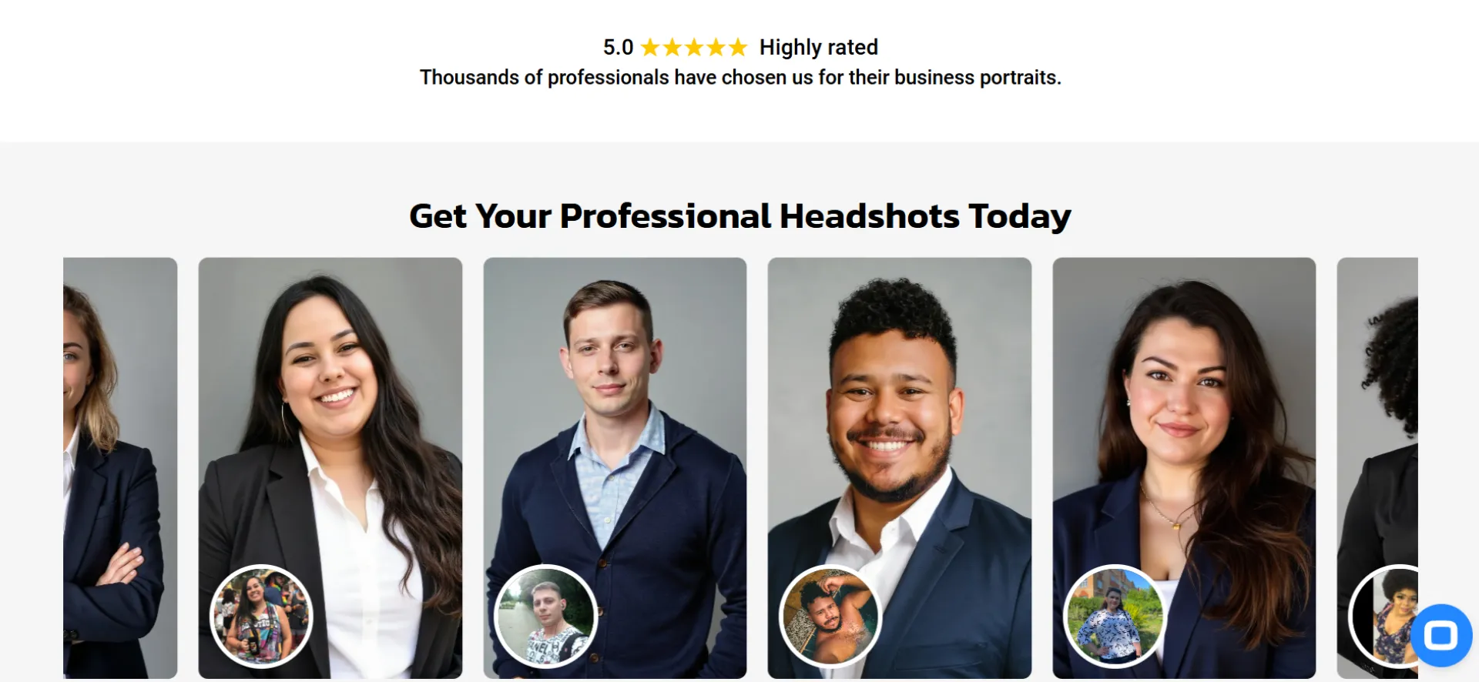
Task: Select circular original photo of shirtless bearded man
Action: [x=830, y=616]
